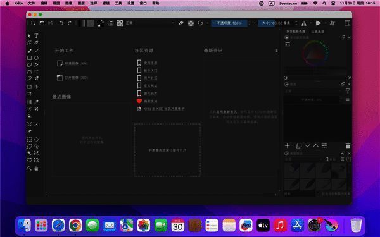The height and width of the screenshot is (237, 380).
Task: Check the search-in-current-tag checkbox
Action: pos(319,194)
